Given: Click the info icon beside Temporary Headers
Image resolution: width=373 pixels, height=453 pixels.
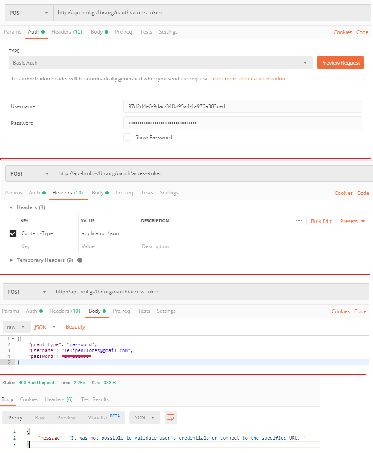Looking at the screenshot, I should (x=80, y=260).
